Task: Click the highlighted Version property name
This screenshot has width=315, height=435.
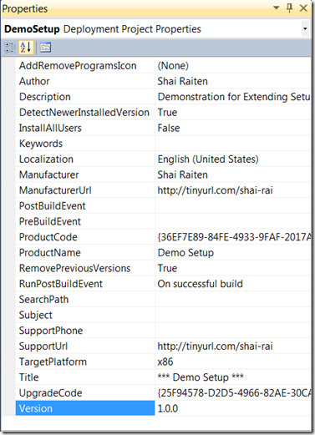Action: click(85, 408)
